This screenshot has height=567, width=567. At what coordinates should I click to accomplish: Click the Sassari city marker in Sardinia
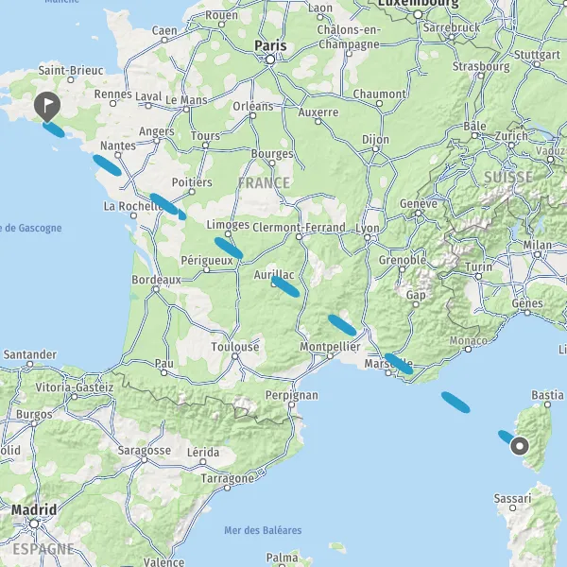tap(512, 508)
